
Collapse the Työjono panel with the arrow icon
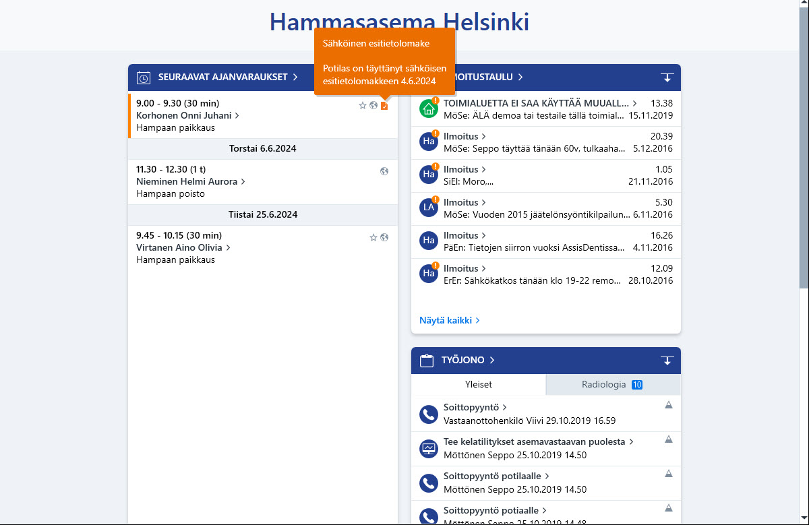click(x=667, y=361)
